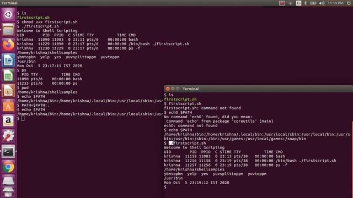Viewport: 353px width, 198px height.
Task: Close the front Terminal window
Action: click(168, 89)
